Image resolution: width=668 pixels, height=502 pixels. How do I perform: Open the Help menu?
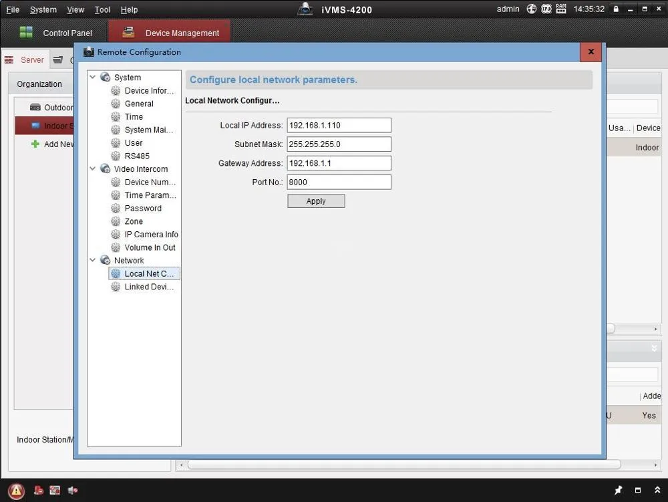129,9
